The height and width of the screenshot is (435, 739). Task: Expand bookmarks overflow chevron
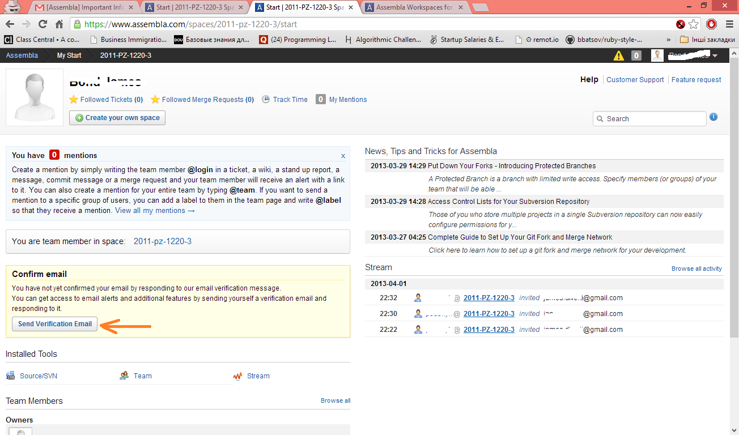pos(669,40)
